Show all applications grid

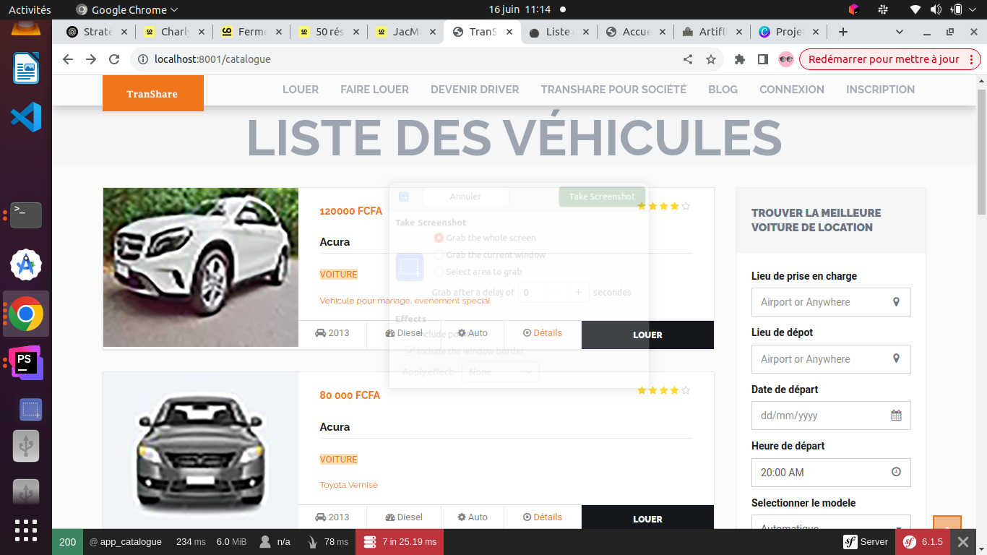coord(26,530)
